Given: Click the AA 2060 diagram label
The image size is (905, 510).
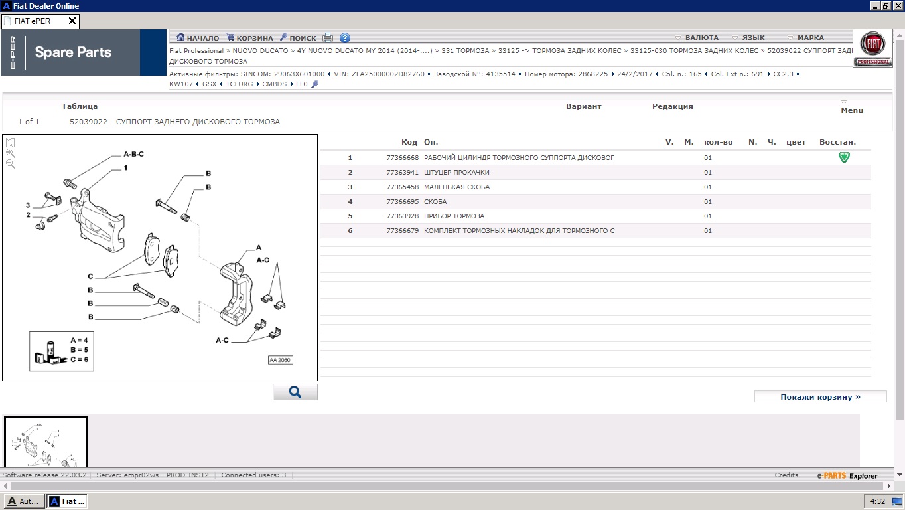Looking at the screenshot, I should coord(280,360).
